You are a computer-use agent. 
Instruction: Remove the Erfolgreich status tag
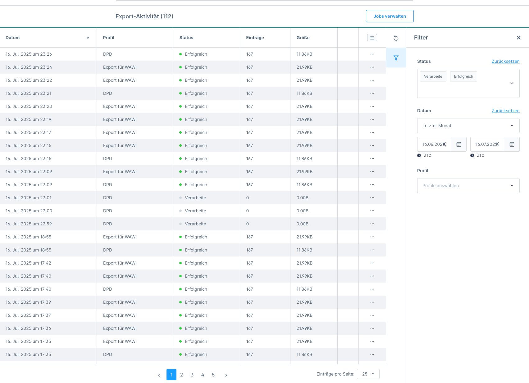click(x=463, y=76)
